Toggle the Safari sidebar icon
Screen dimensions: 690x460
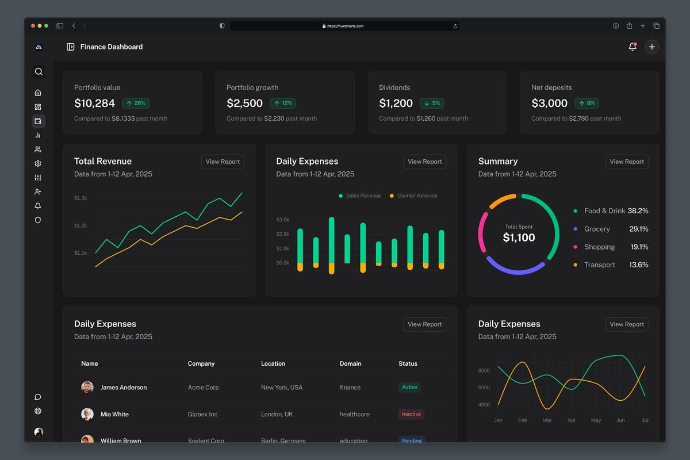coord(60,26)
